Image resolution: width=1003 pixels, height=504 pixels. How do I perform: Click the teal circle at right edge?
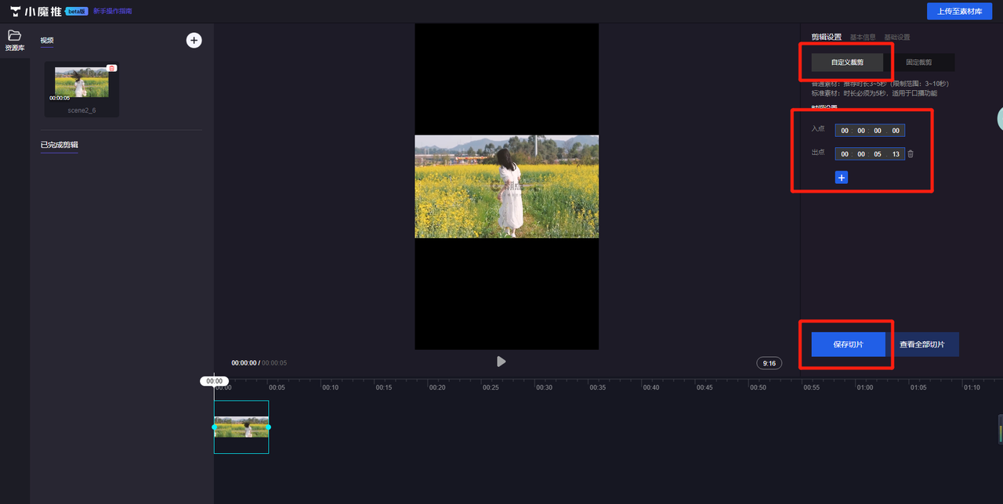[x=1000, y=118]
